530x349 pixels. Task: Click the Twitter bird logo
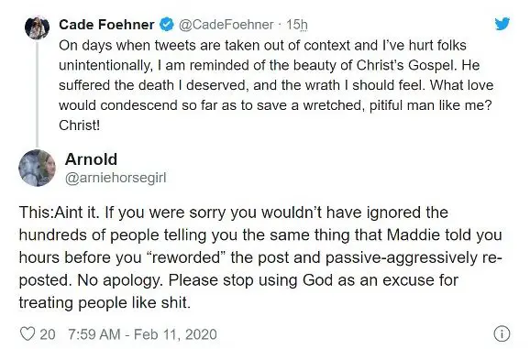(502, 24)
